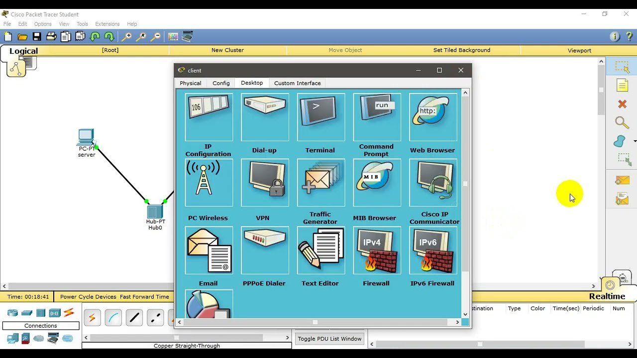Add a simple PDU envelope
The width and height of the screenshot is (637, 358).
[622, 180]
